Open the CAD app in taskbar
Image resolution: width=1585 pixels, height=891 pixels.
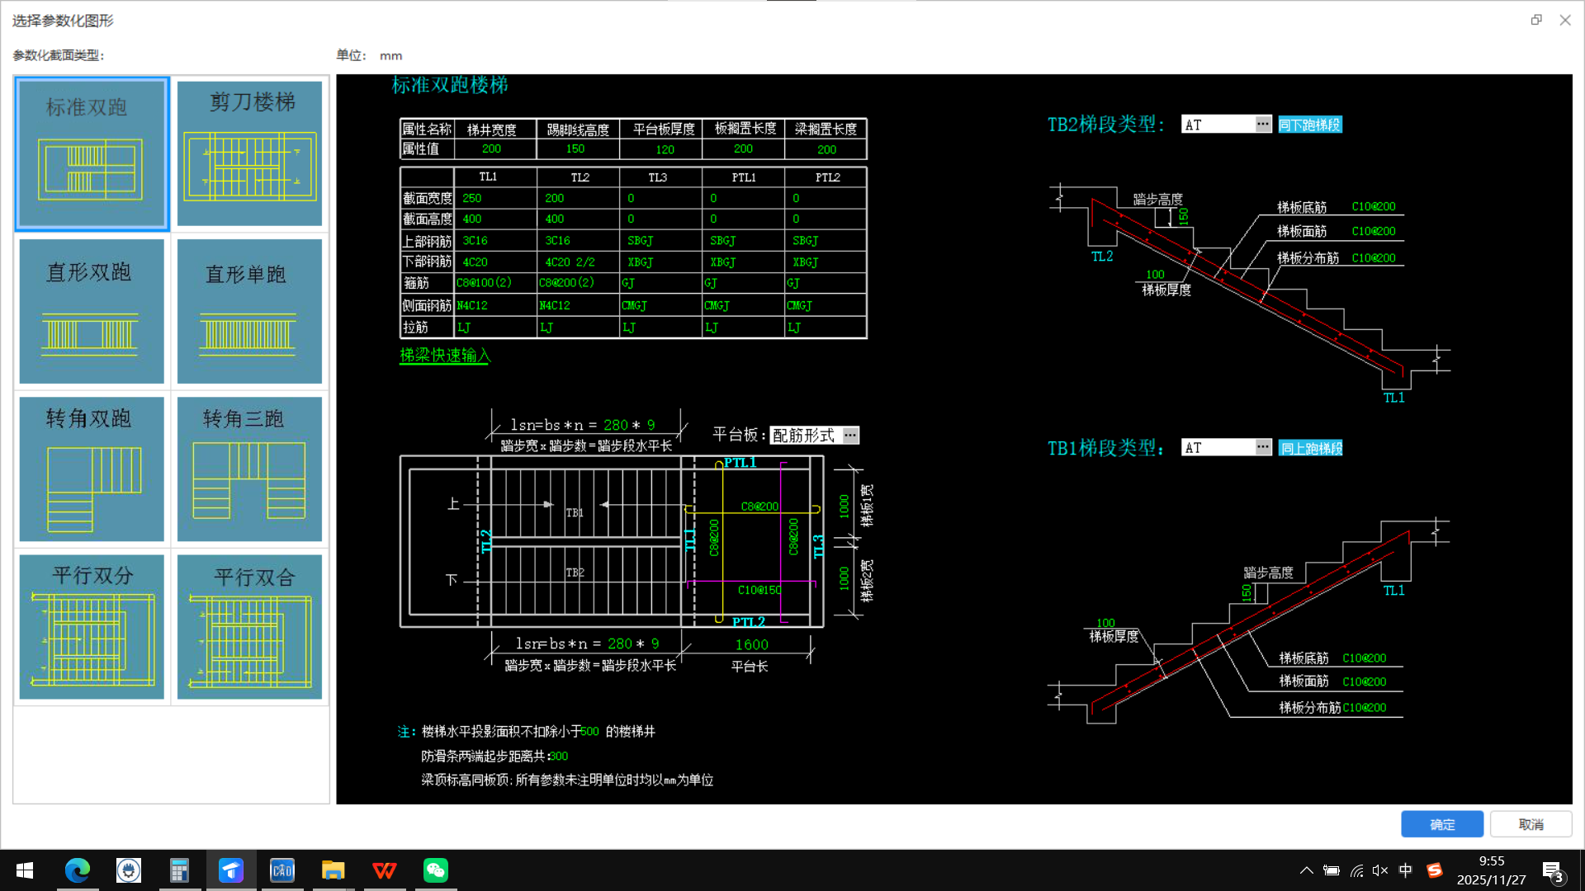(x=282, y=870)
